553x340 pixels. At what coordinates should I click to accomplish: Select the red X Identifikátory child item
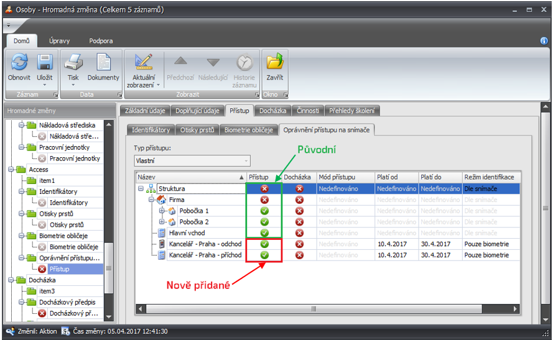click(68, 203)
